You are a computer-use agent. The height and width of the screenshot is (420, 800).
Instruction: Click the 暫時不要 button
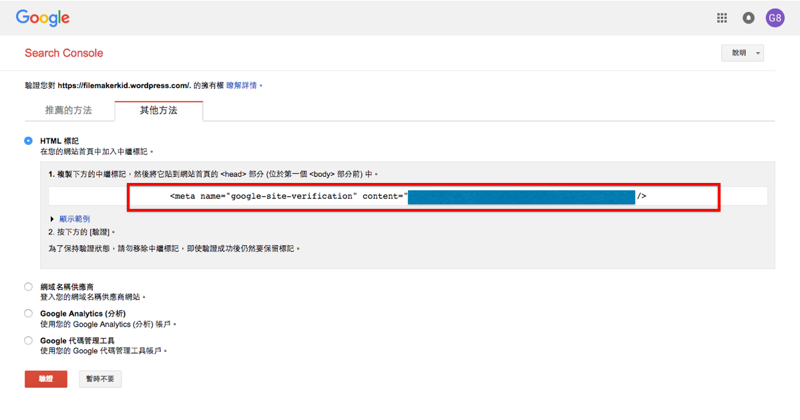(x=100, y=379)
